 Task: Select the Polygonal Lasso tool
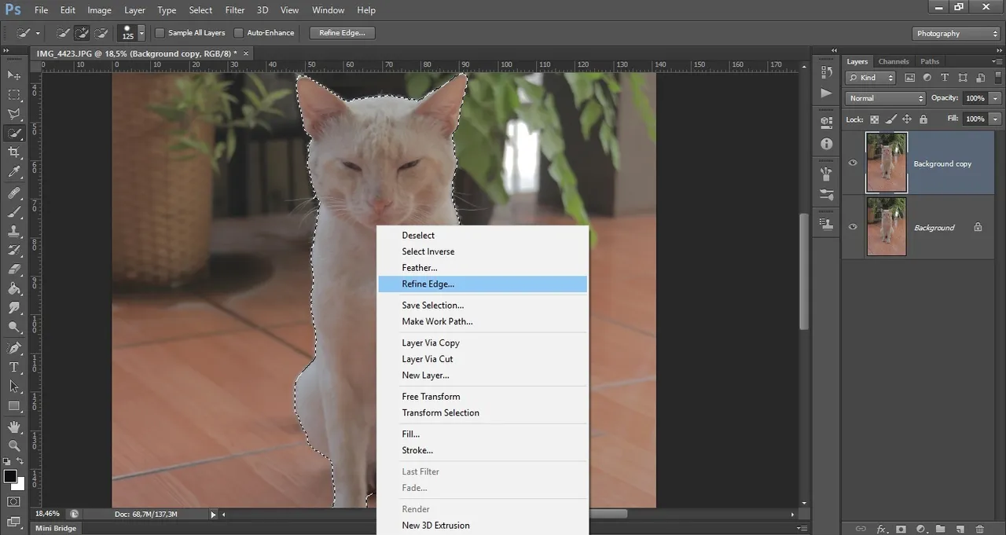tap(14, 114)
